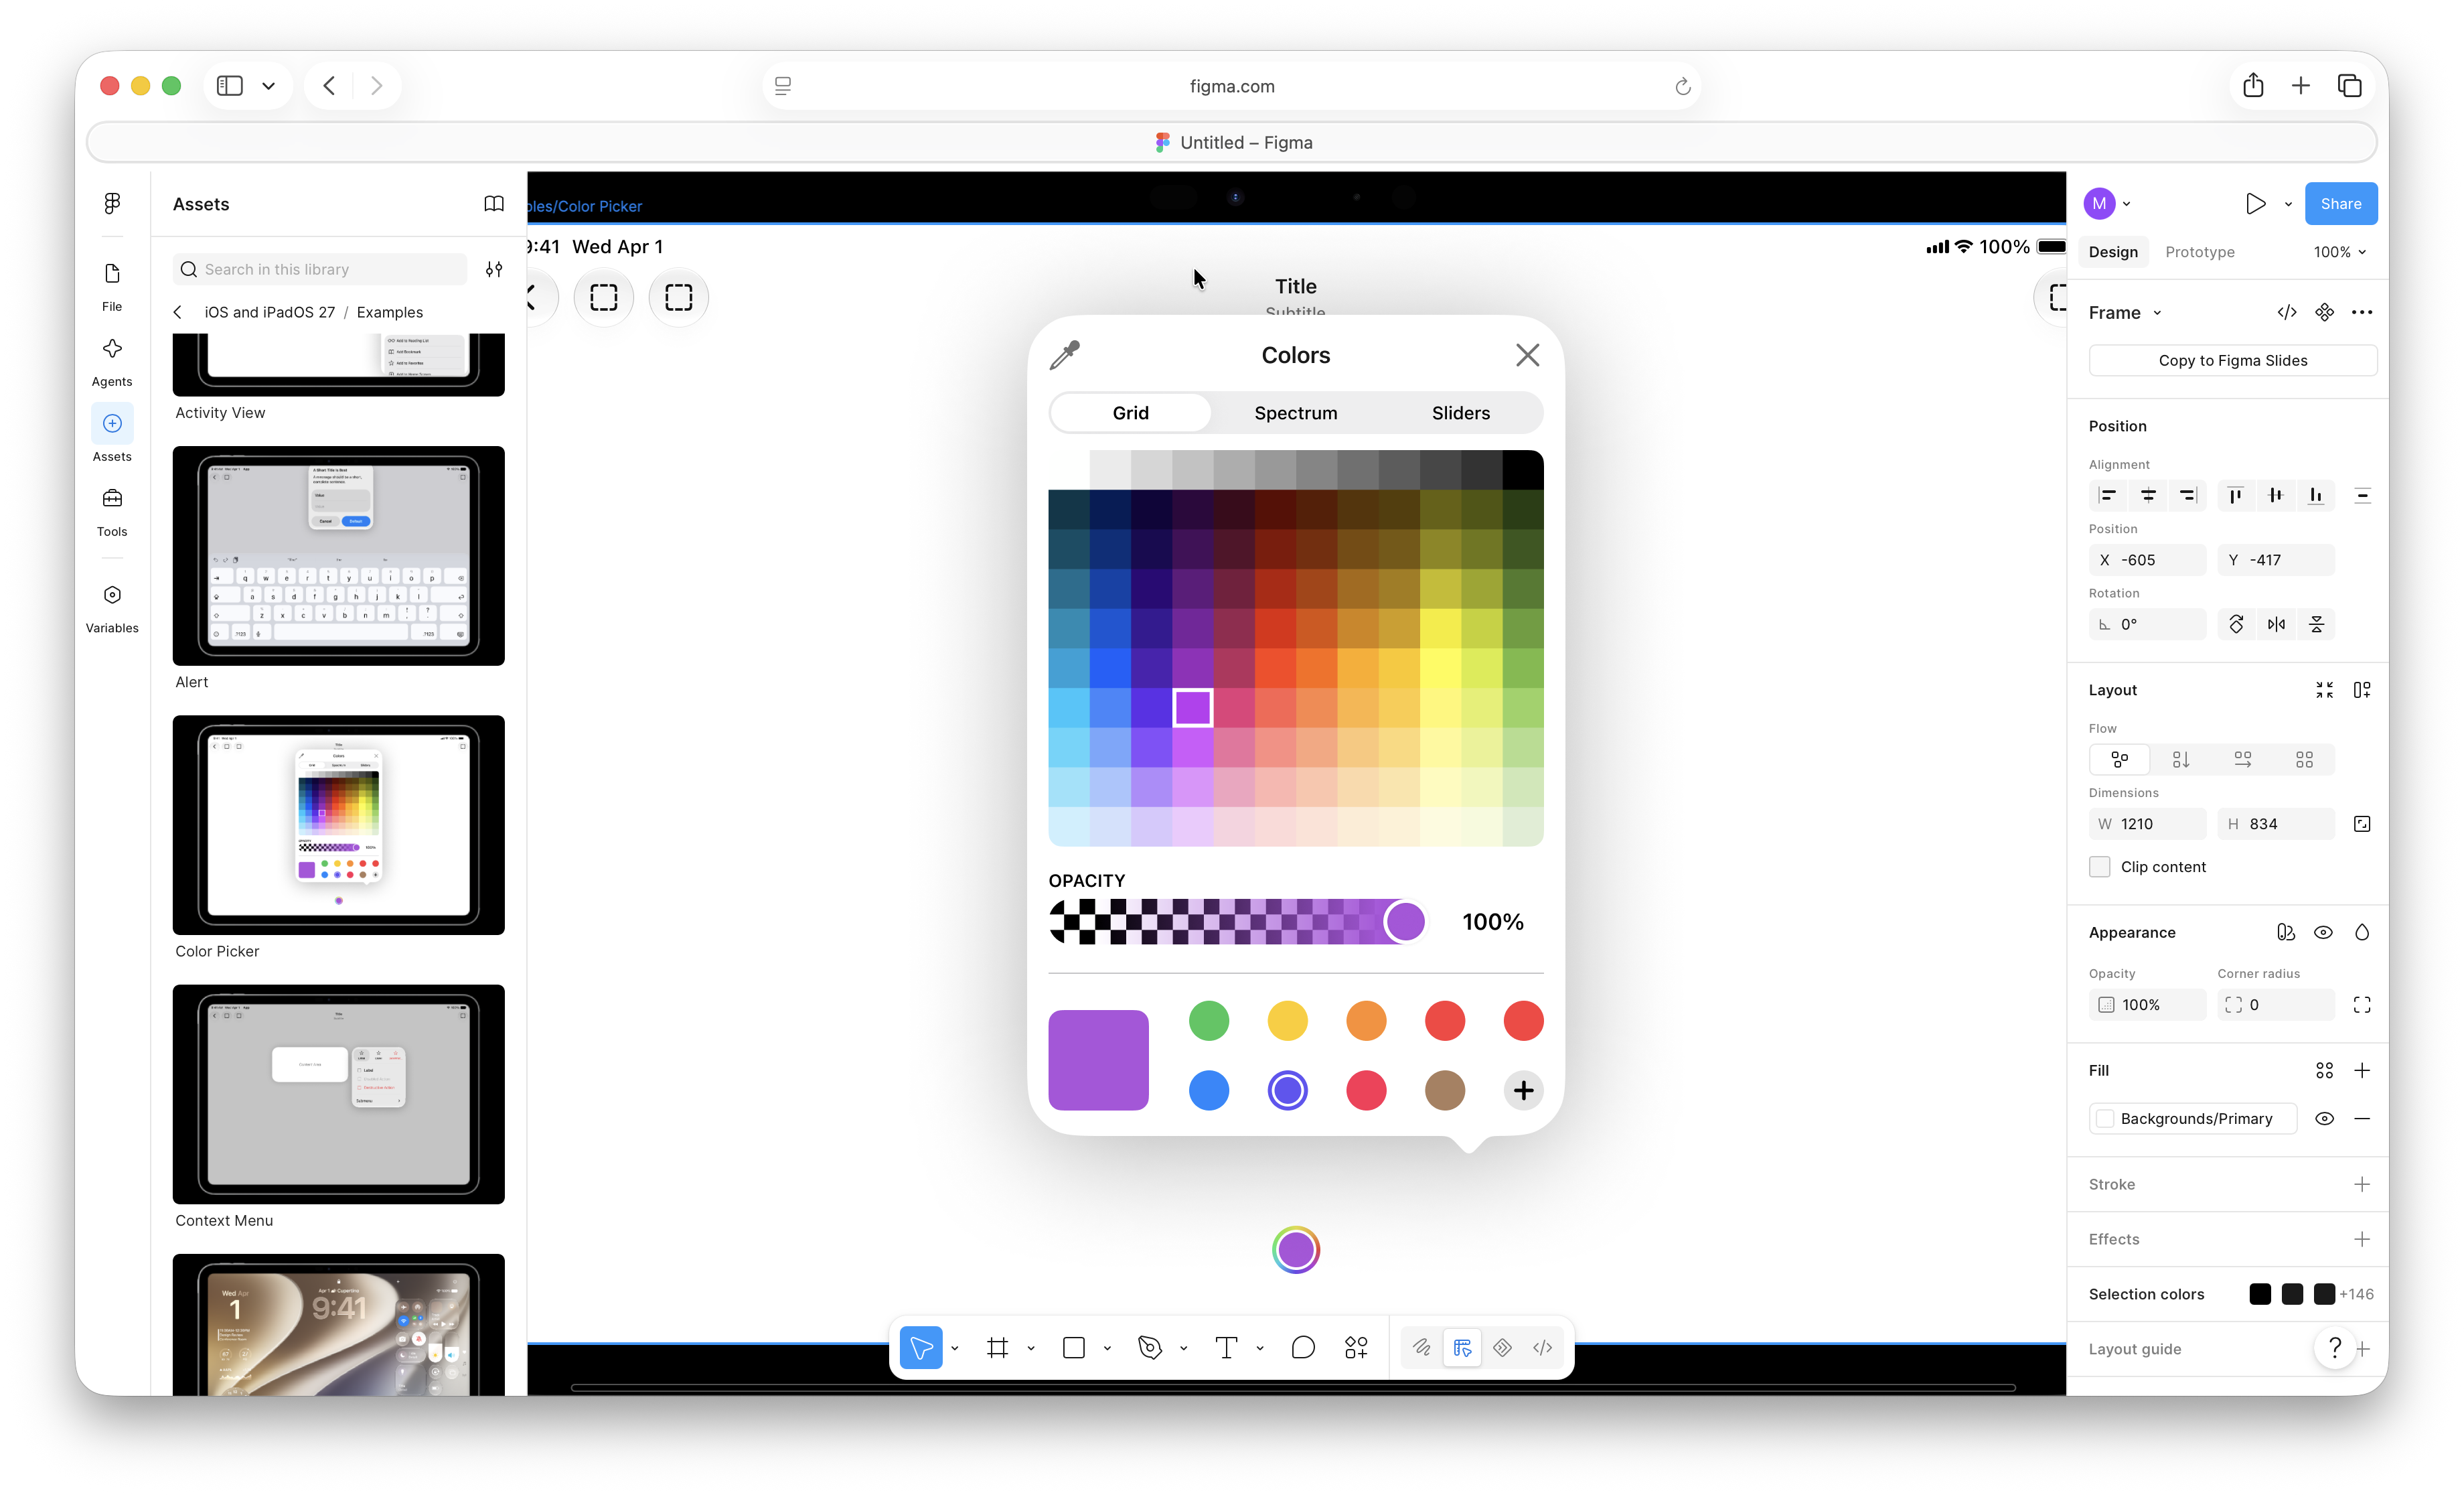The width and height of the screenshot is (2464, 1495).
Task: Select the Frame tool
Action: pyautogui.click(x=997, y=1347)
